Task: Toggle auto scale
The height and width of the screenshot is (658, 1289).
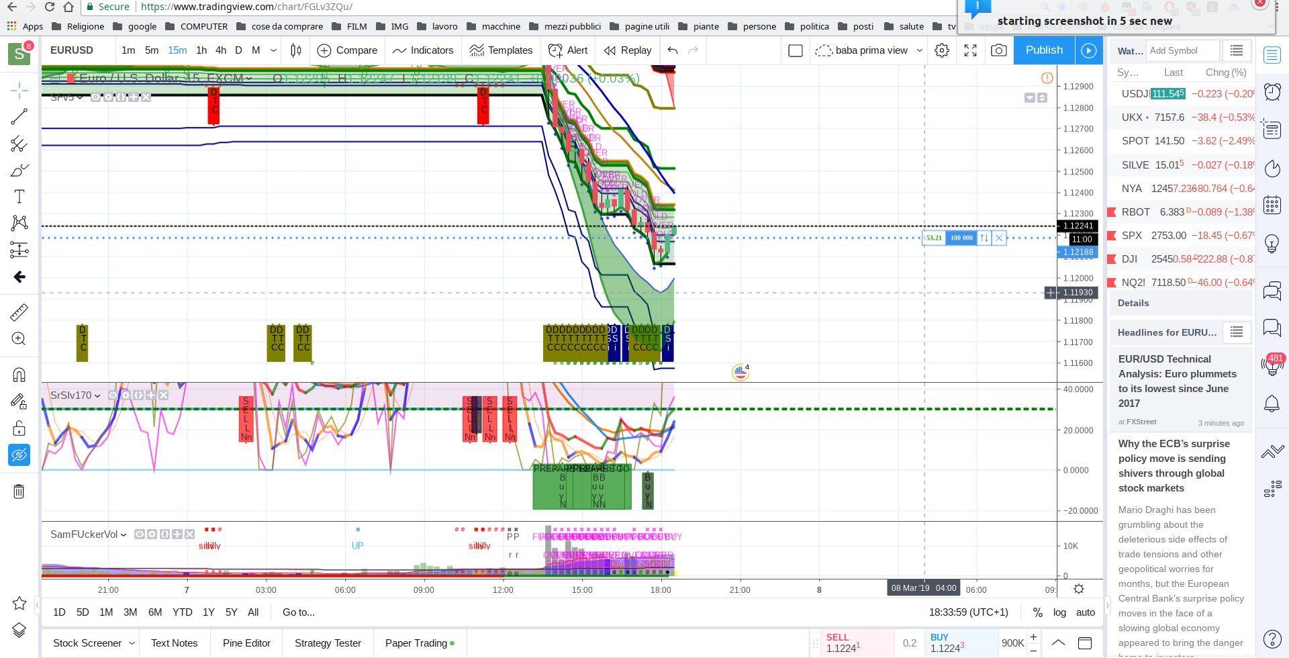Action: click(1086, 612)
